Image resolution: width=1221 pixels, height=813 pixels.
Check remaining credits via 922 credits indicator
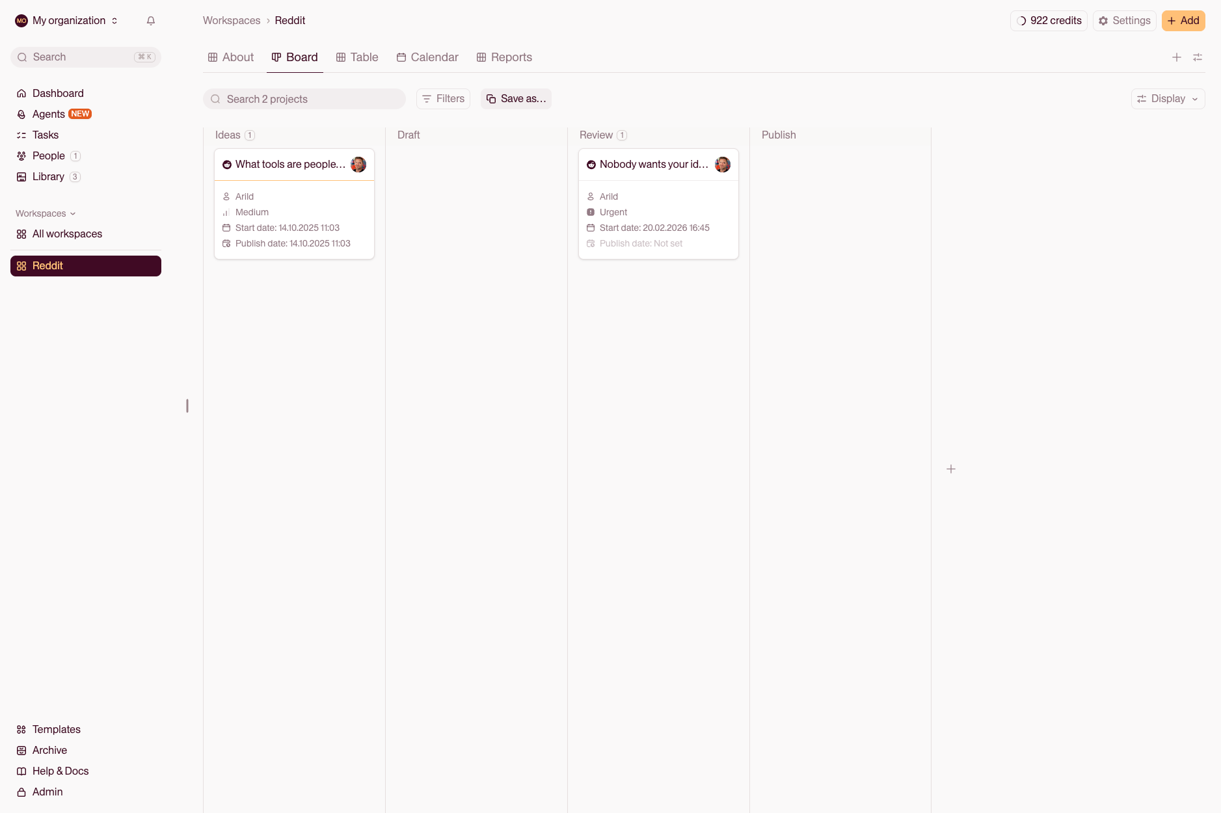tap(1048, 20)
